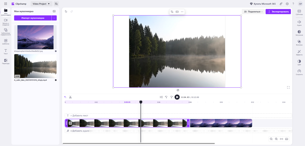
Task: Select Мои мультимедиа sidebar tab
Action: click(x=6, y=12)
